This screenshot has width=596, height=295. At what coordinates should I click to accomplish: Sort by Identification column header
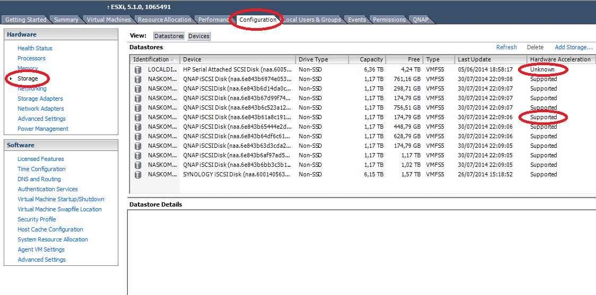click(151, 59)
